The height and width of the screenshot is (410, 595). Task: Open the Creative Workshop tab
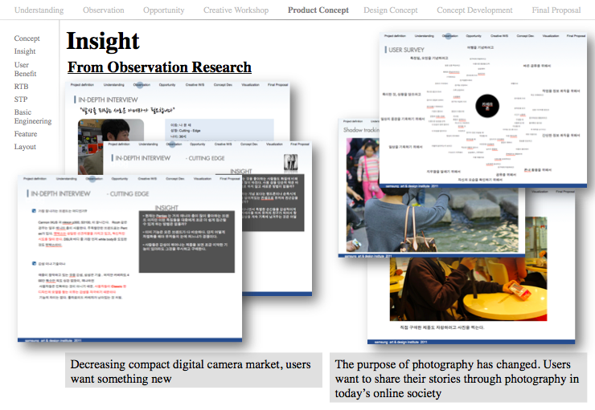[x=236, y=10]
